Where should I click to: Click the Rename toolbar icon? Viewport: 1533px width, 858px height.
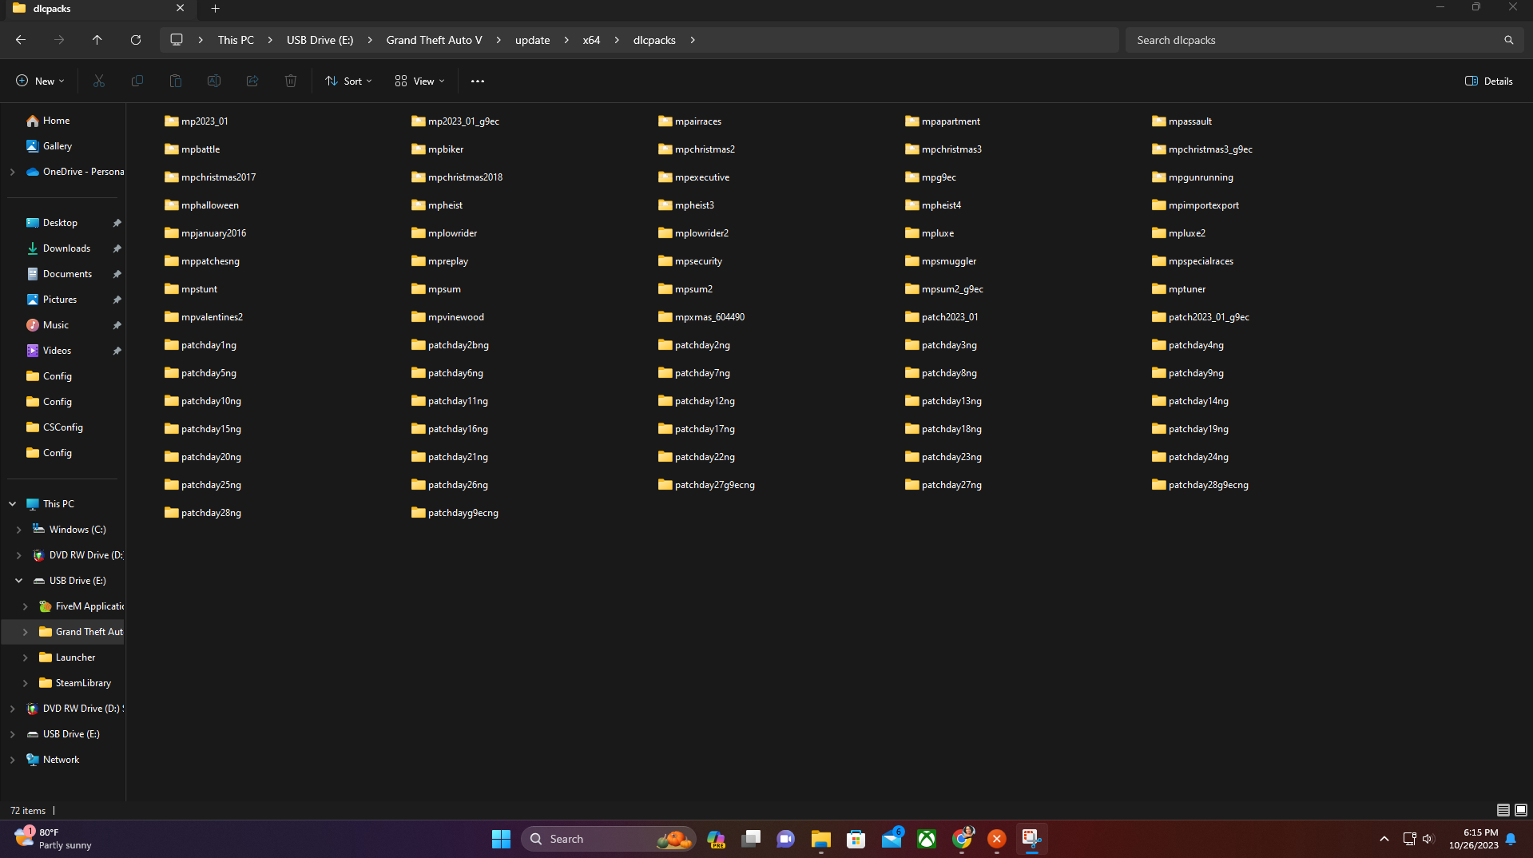(214, 81)
